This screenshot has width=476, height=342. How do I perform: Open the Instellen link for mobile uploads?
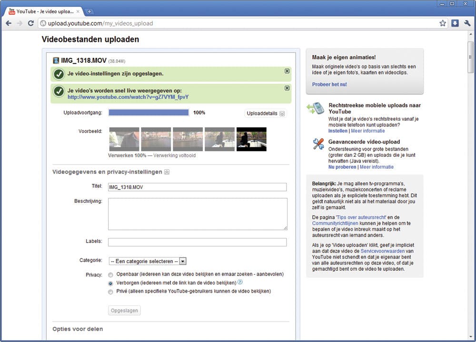pyautogui.click(x=338, y=131)
